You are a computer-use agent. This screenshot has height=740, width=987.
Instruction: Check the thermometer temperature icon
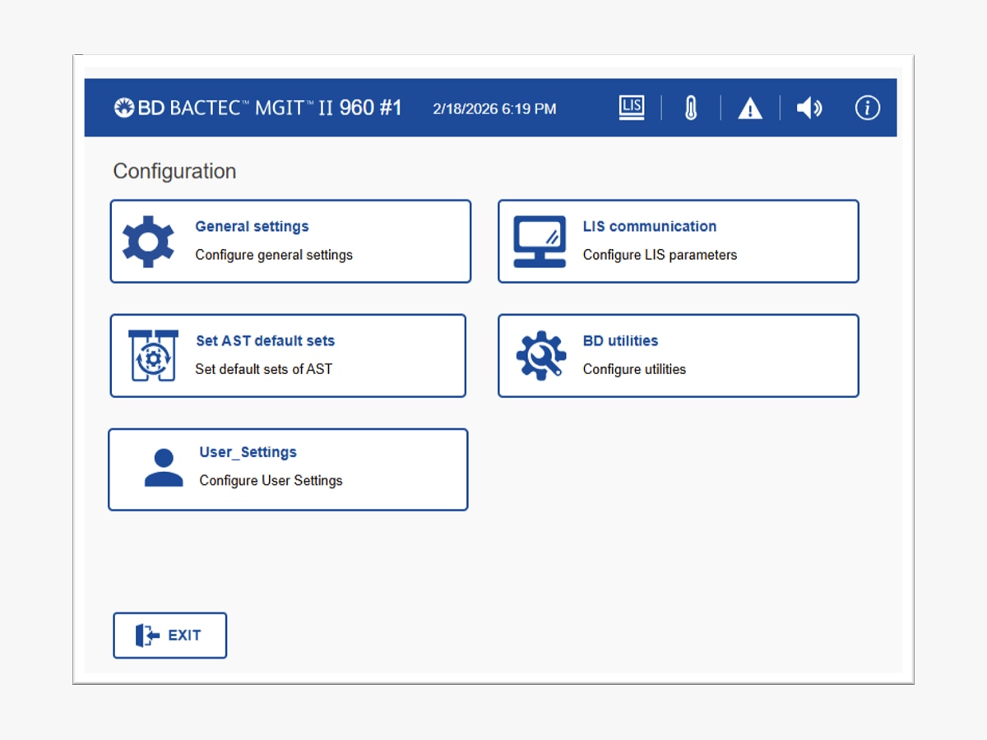tap(691, 108)
